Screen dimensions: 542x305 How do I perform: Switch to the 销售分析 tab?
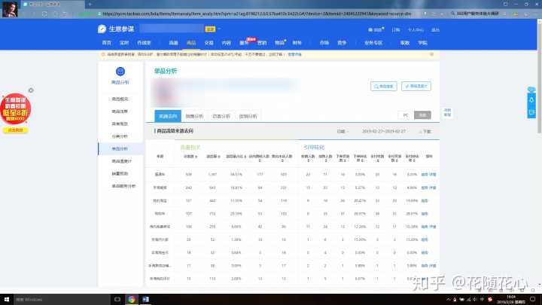pyautogui.click(x=195, y=116)
